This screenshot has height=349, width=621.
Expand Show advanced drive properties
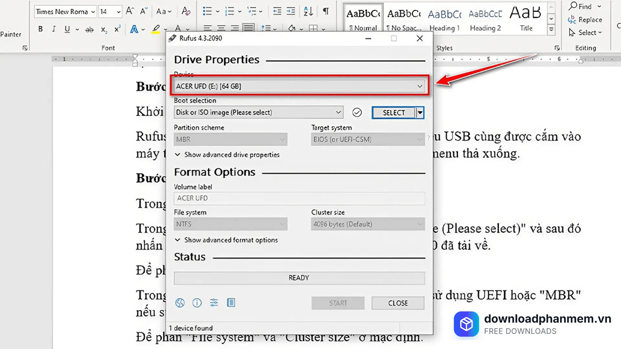pyautogui.click(x=227, y=155)
